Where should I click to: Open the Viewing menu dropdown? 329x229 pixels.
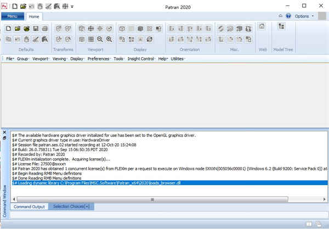point(60,59)
